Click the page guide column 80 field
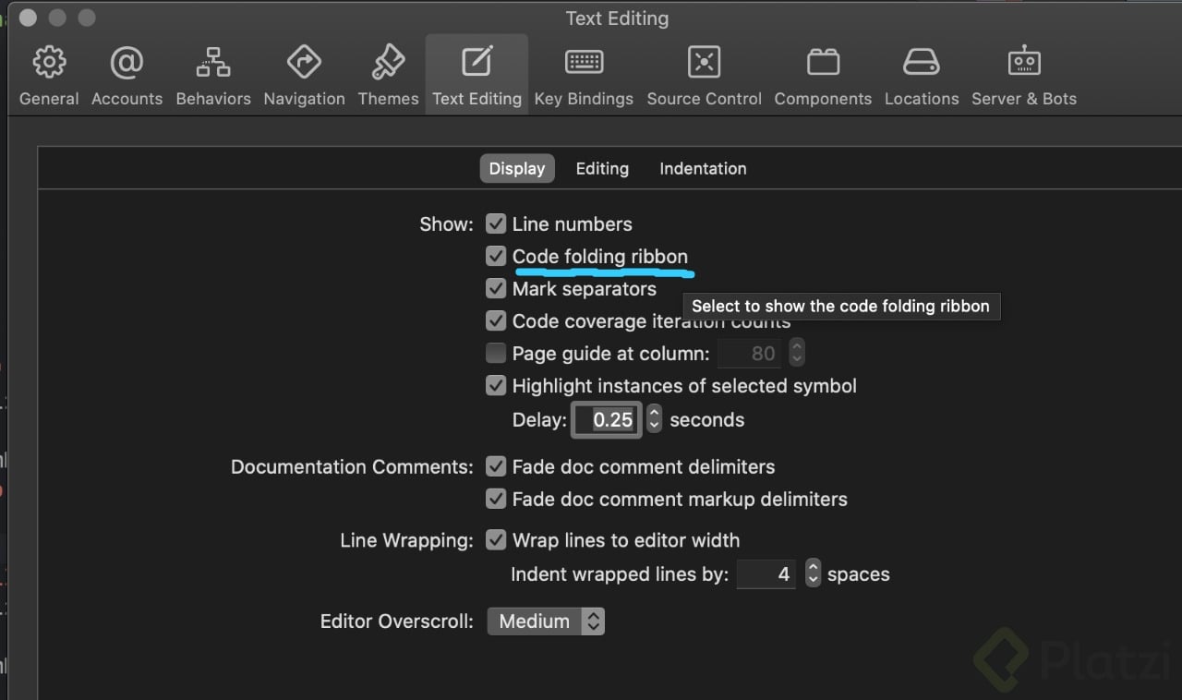Image resolution: width=1182 pixels, height=700 pixels. click(x=749, y=353)
